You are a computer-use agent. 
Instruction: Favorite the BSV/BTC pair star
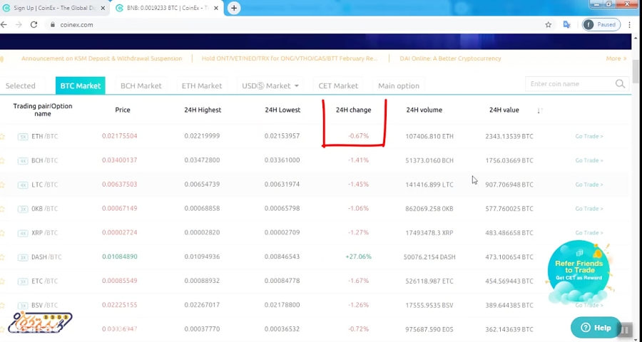[2, 306]
